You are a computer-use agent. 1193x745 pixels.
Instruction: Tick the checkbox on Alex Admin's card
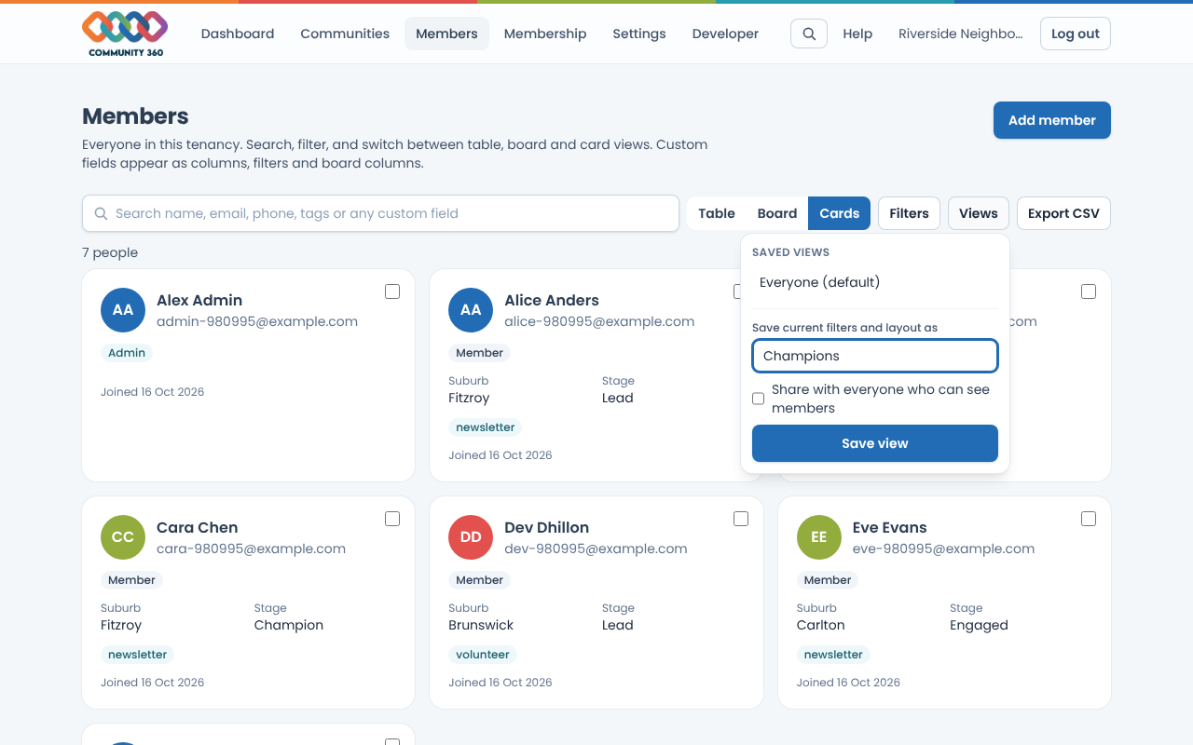[392, 291]
